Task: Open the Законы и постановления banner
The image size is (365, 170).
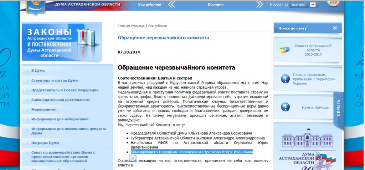Action: click(x=62, y=41)
